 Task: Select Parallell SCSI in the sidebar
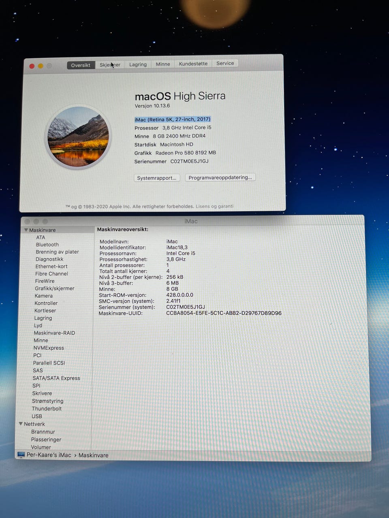coord(49,363)
